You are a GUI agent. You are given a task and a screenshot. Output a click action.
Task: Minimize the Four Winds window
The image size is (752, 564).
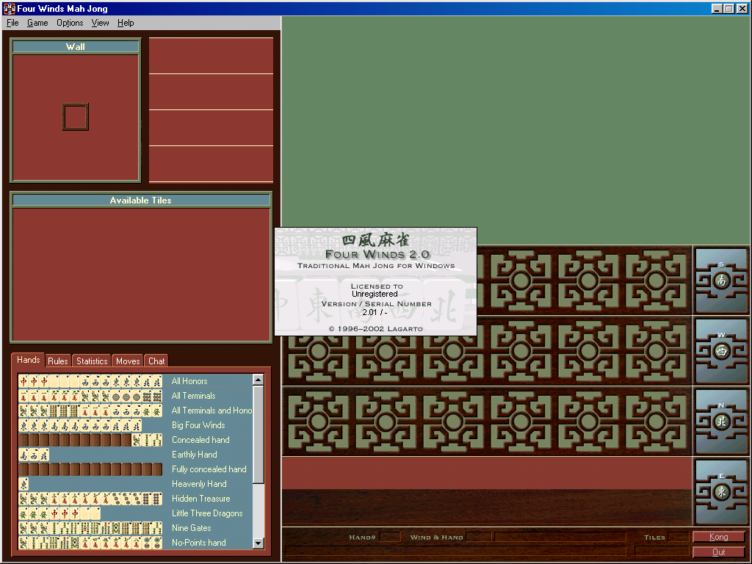[x=717, y=9]
